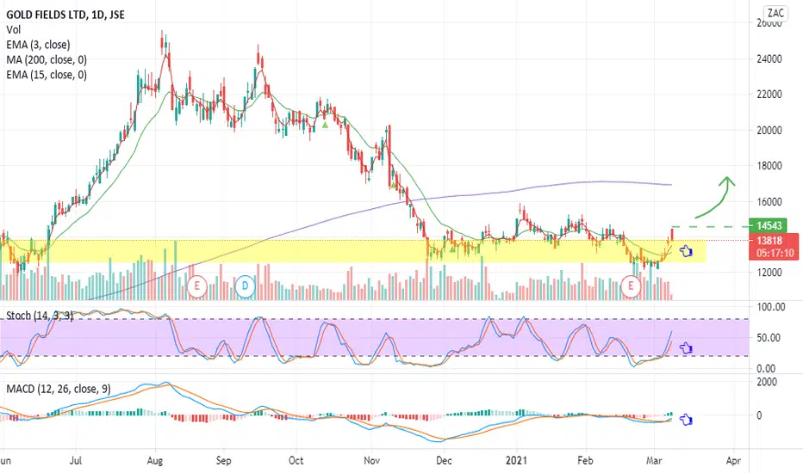Click the 18000 price axis value
The image size is (803, 473).
click(x=769, y=166)
